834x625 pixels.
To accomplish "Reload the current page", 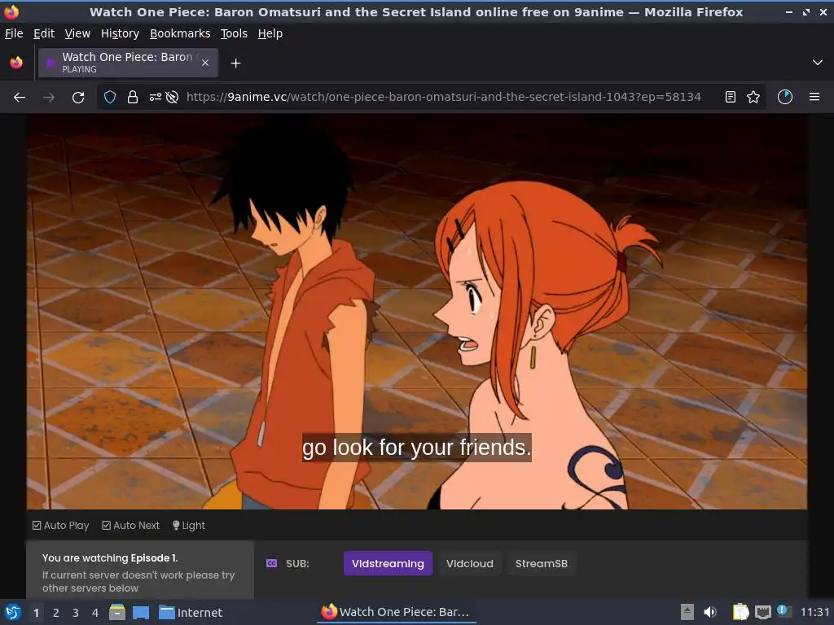I will pyautogui.click(x=78, y=98).
